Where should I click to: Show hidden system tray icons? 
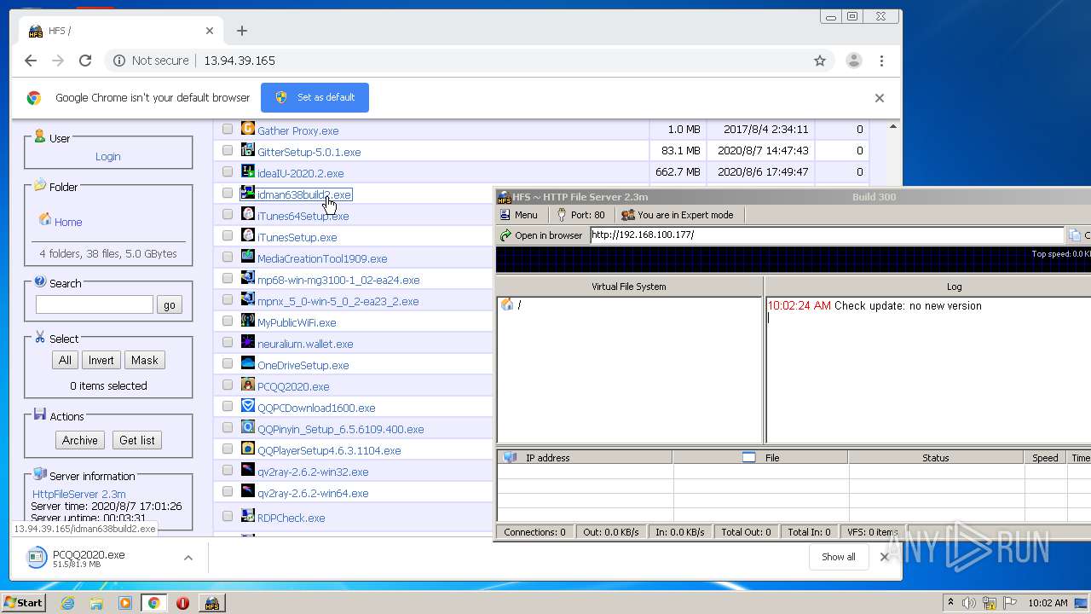pyautogui.click(x=950, y=603)
